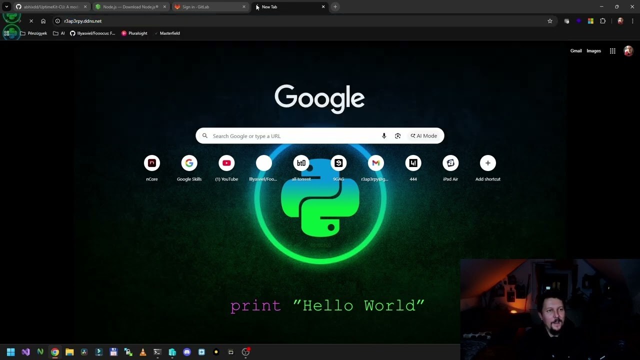640x360 pixels.
Task: Open VLC media player from taskbar
Action: [x=143, y=352]
